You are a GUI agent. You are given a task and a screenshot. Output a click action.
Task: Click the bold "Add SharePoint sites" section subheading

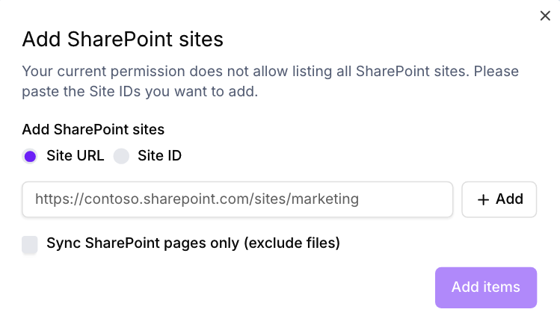pyautogui.click(x=93, y=129)
